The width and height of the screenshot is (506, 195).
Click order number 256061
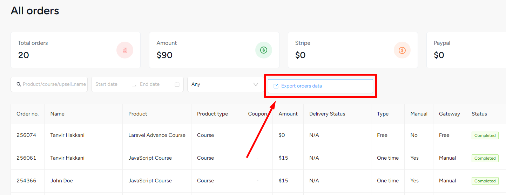(26, 158)
